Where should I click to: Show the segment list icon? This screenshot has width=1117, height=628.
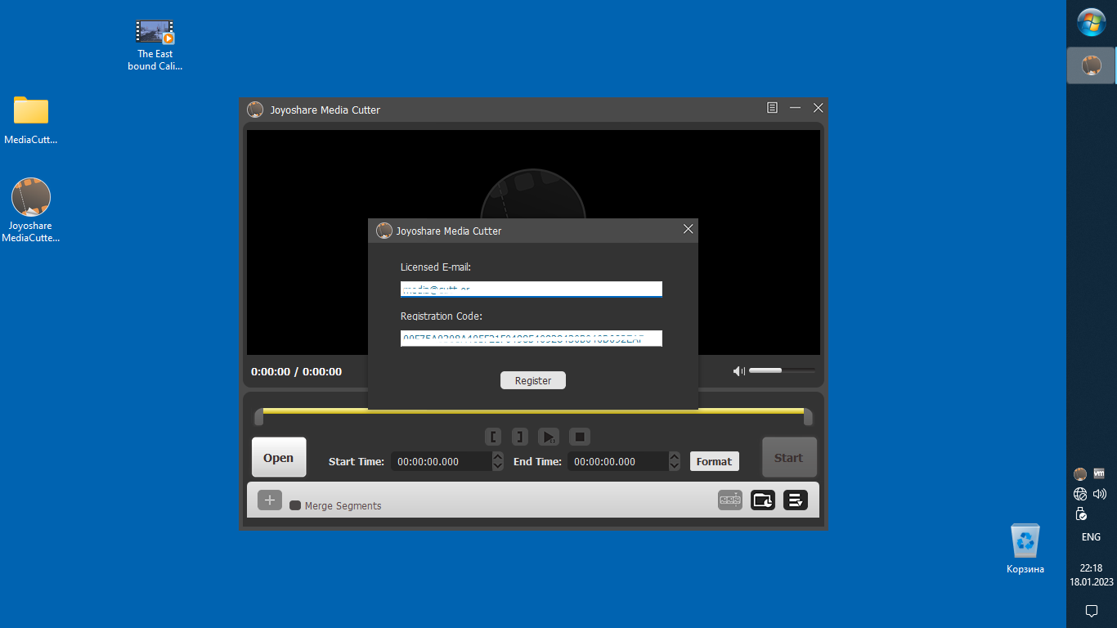[796, 500]
